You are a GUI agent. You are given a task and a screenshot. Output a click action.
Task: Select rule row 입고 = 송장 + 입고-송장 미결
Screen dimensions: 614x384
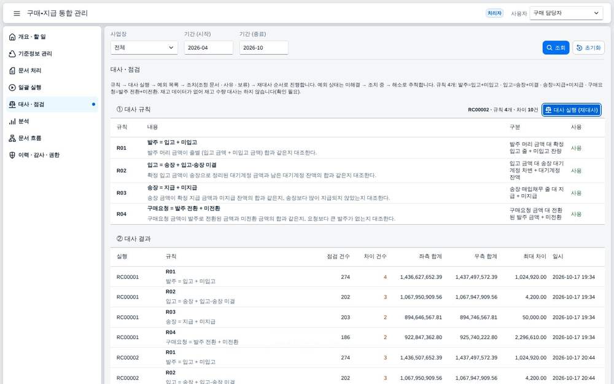tap(357, 171)
